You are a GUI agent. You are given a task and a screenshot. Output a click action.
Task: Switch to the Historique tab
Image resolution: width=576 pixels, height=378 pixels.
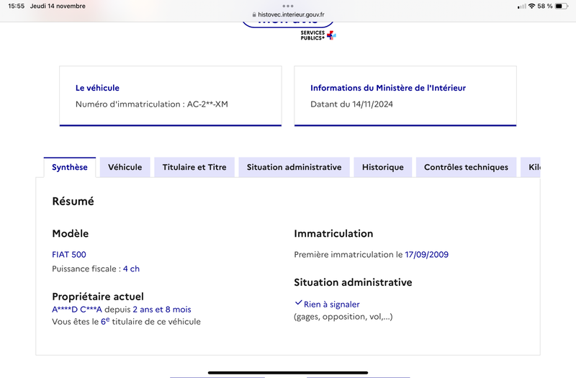(x=383, y=168)
